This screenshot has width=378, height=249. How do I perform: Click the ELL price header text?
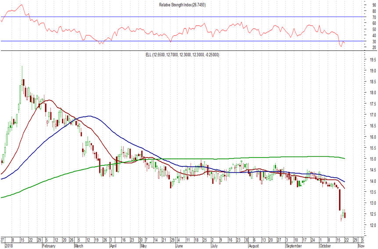(x=182, y=55)
